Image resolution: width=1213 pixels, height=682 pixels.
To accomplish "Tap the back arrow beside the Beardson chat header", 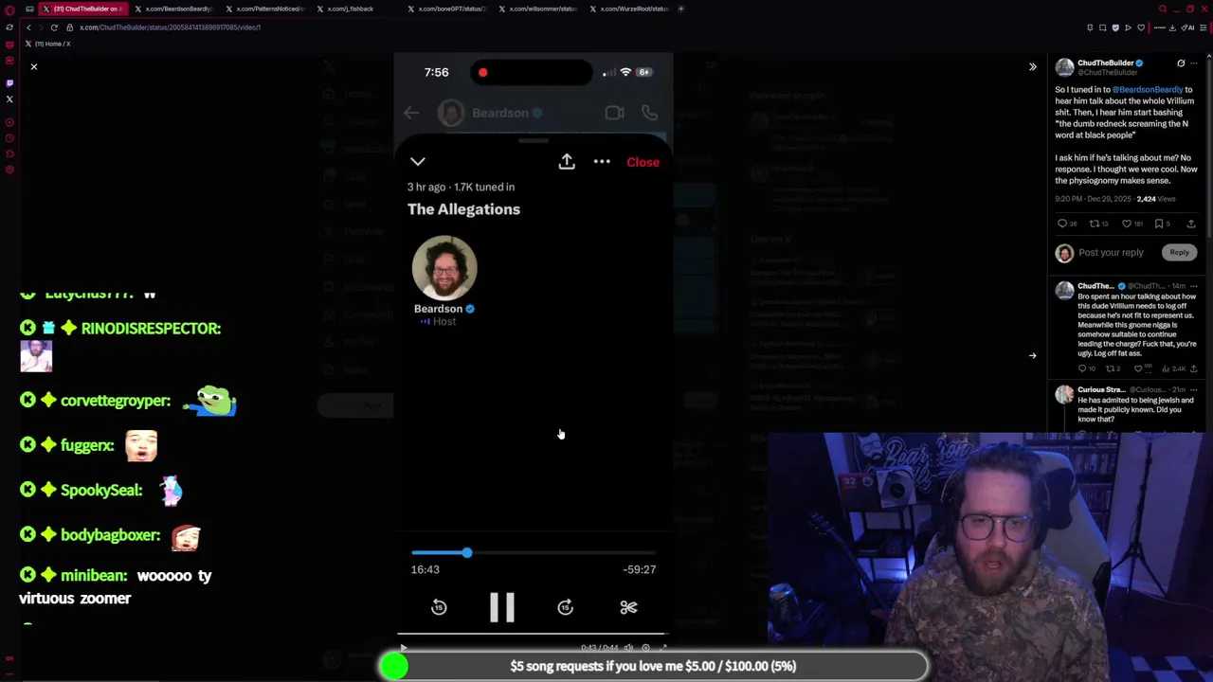I will (411, 113).
